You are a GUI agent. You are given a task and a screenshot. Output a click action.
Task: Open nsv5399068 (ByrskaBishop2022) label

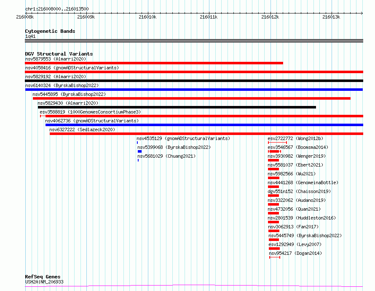coord(174,147)
